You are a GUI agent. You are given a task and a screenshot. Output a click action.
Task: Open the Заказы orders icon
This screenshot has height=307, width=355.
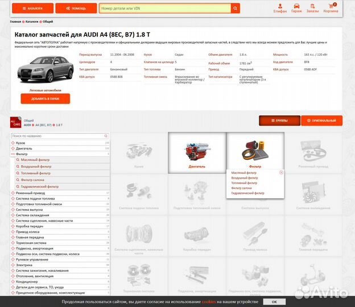pyautogui.click(x=312, y=8)
